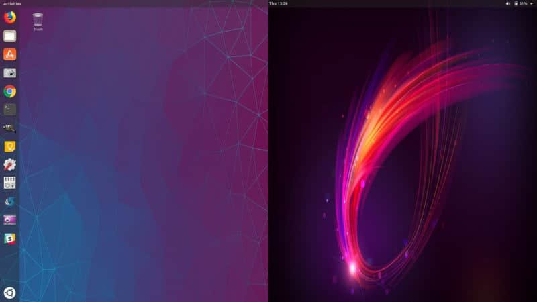This screenshot has width=537, height=302.
Task: Open the yellow lightbulb notes app
Action: tap(9, 146)
